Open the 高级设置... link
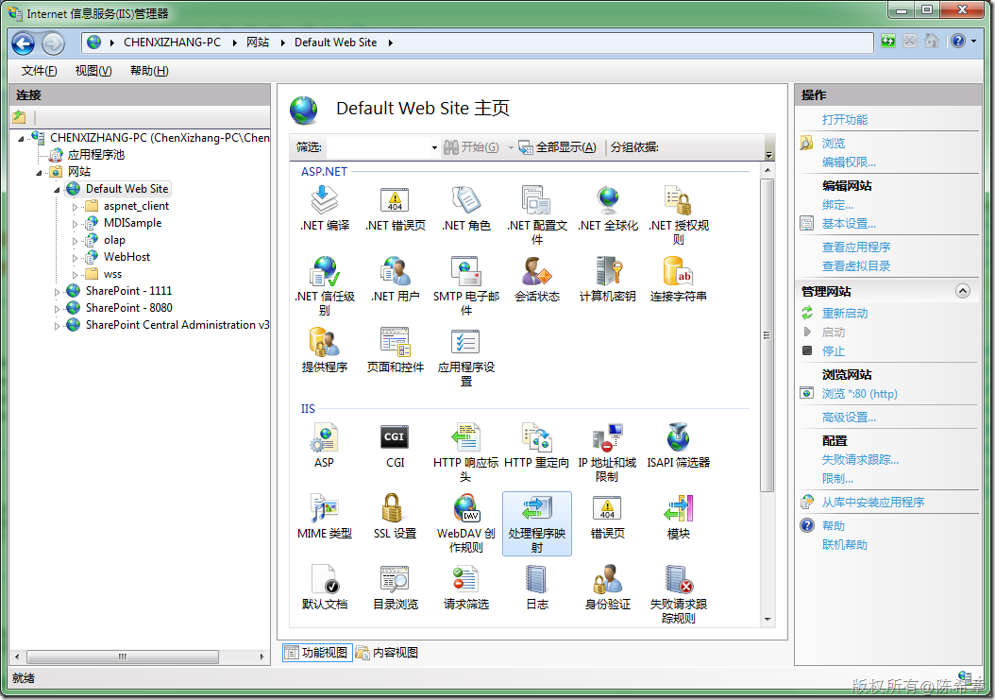Image resolution: width=995 pixels, height=700 pixels. [x=849, y=418]
